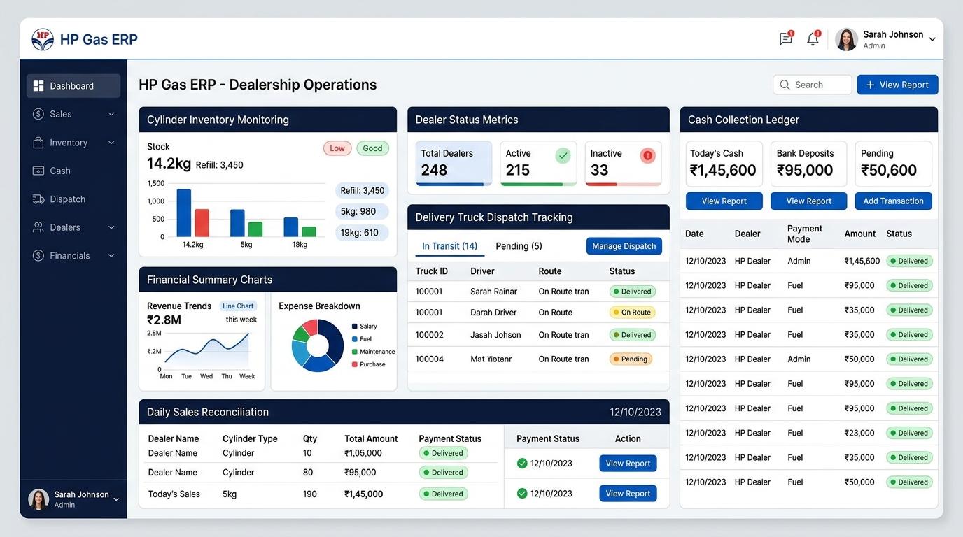Viewport: 963px width, 537px height.
Task: Click the blue 14.2kg stock bar
Action: (184, 213)
